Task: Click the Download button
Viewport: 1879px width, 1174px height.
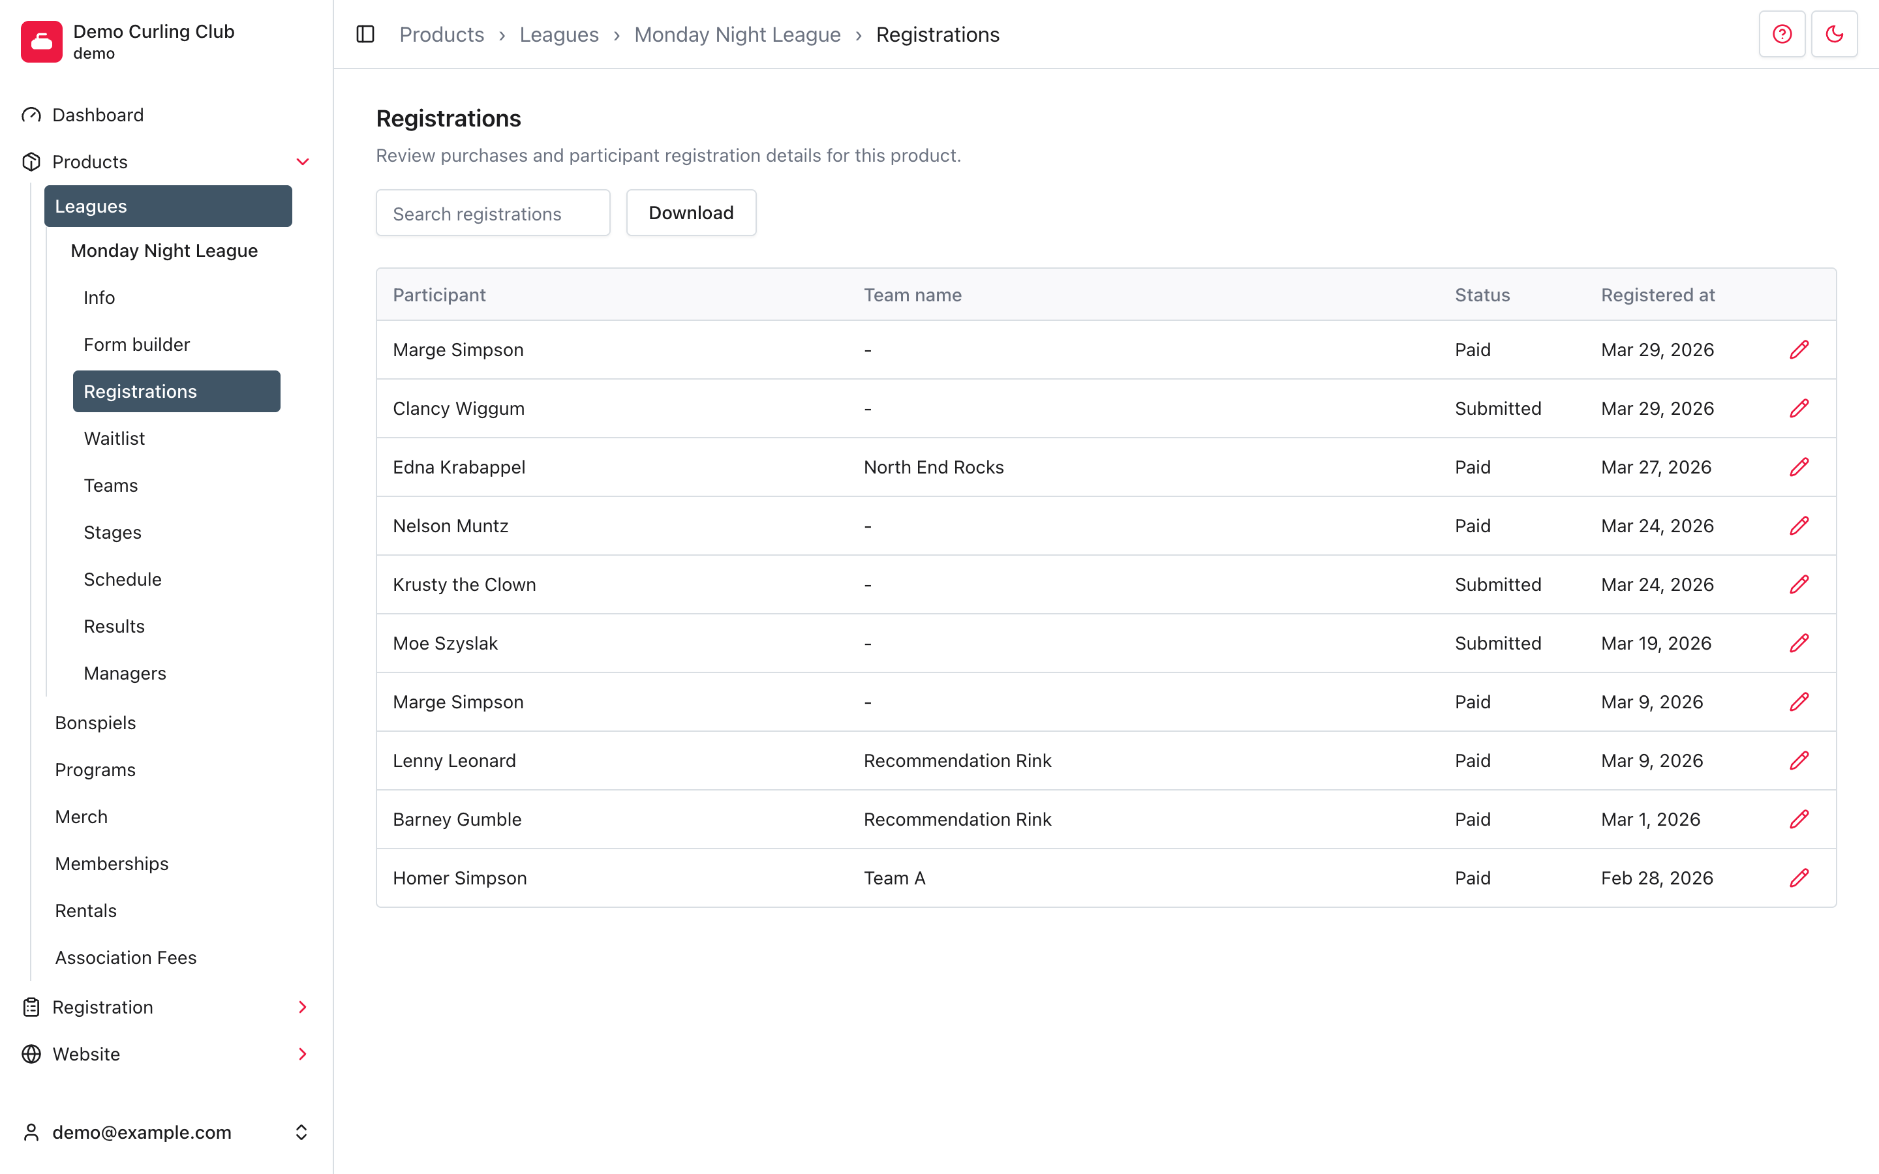Action: click(x=691, y=213)
